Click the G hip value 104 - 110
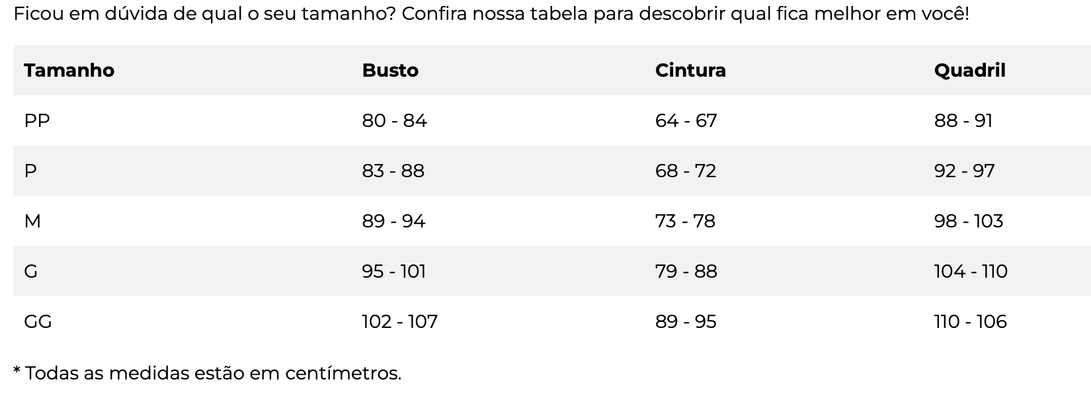This screenshot has height=398, width=1091. pyautogui.click(x=971, y=271)
